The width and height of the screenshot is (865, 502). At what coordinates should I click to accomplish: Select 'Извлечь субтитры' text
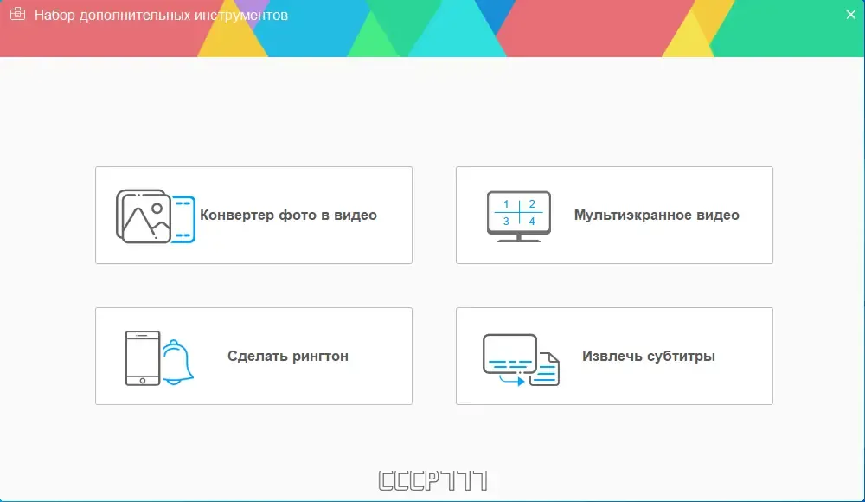tap(649, 357)
